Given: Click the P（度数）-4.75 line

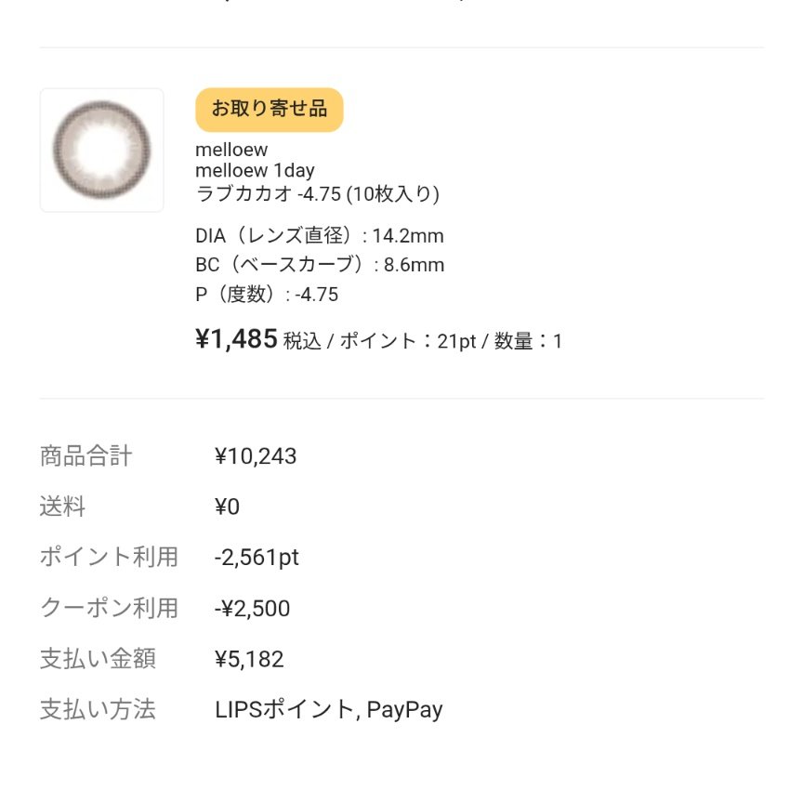Looking at the screenshot, I should coord(267,296).
